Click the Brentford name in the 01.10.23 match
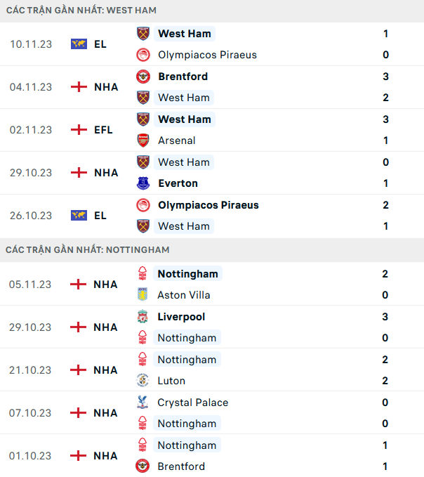 181,466
